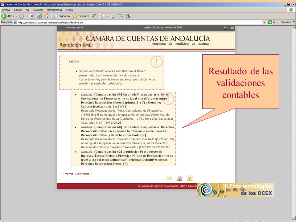Image resolution: width=296 pixels, height=222 pixels.
Task: Open the Favoritos menu in menu bar
Action: [x=38, y=10]
